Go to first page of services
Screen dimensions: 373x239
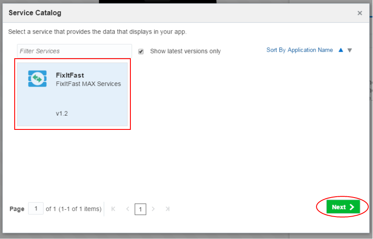click(x=113, y=209)
